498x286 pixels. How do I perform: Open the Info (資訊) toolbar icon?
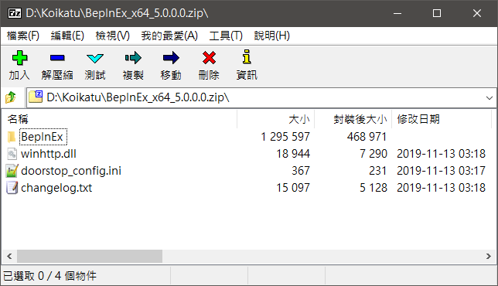pos(247,57)
